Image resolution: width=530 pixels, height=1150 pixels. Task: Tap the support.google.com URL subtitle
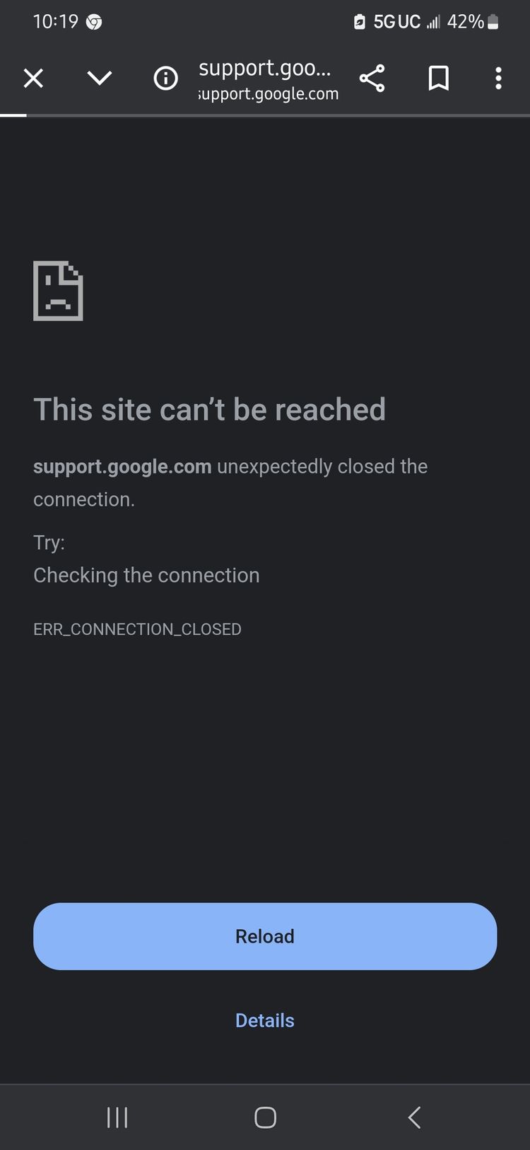(269, 93)
